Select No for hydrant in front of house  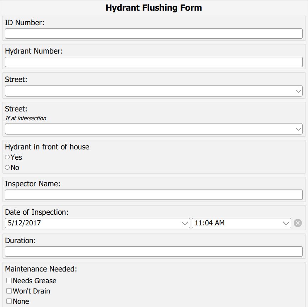(7, 168)
